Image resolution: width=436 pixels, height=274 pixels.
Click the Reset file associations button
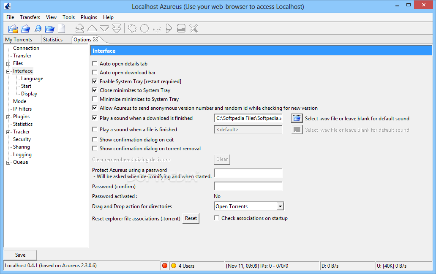click(x=191, y=218)
